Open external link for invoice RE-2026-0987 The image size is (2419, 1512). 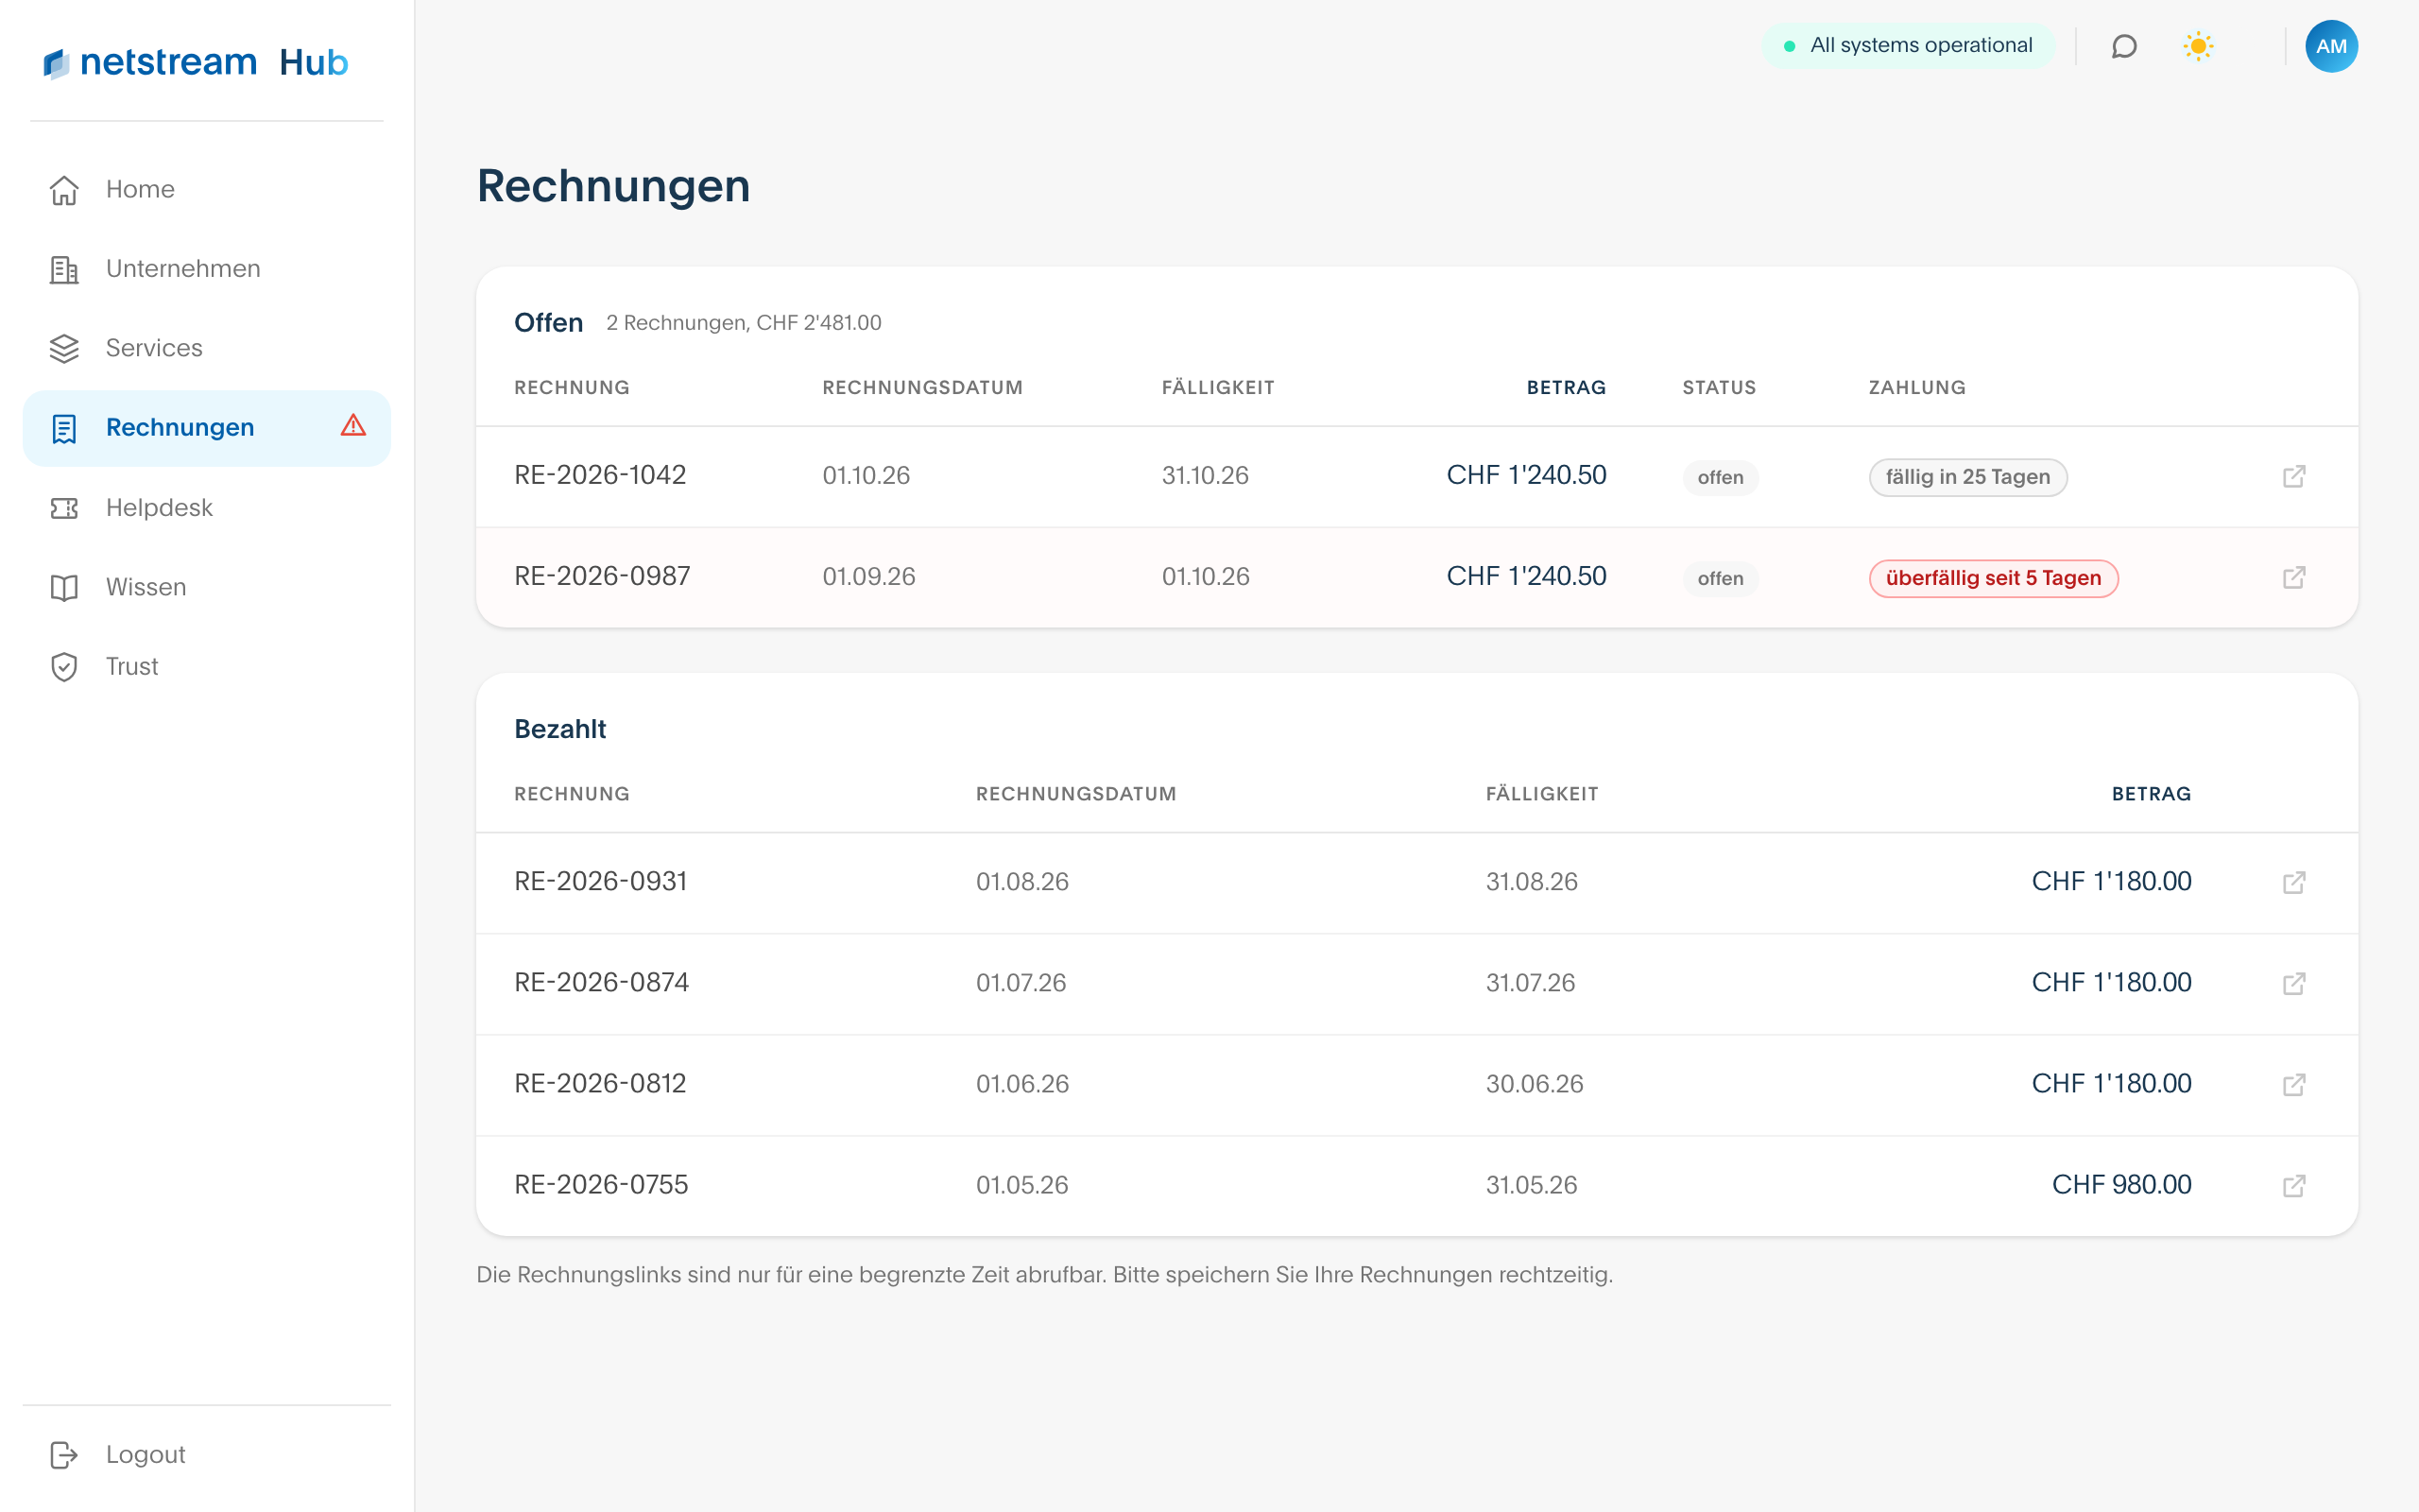click(x=2293, y=577)
